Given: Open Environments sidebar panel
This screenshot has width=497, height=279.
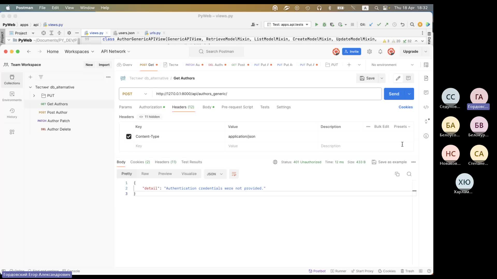Looking at the screenshot, I should [12, 96].
